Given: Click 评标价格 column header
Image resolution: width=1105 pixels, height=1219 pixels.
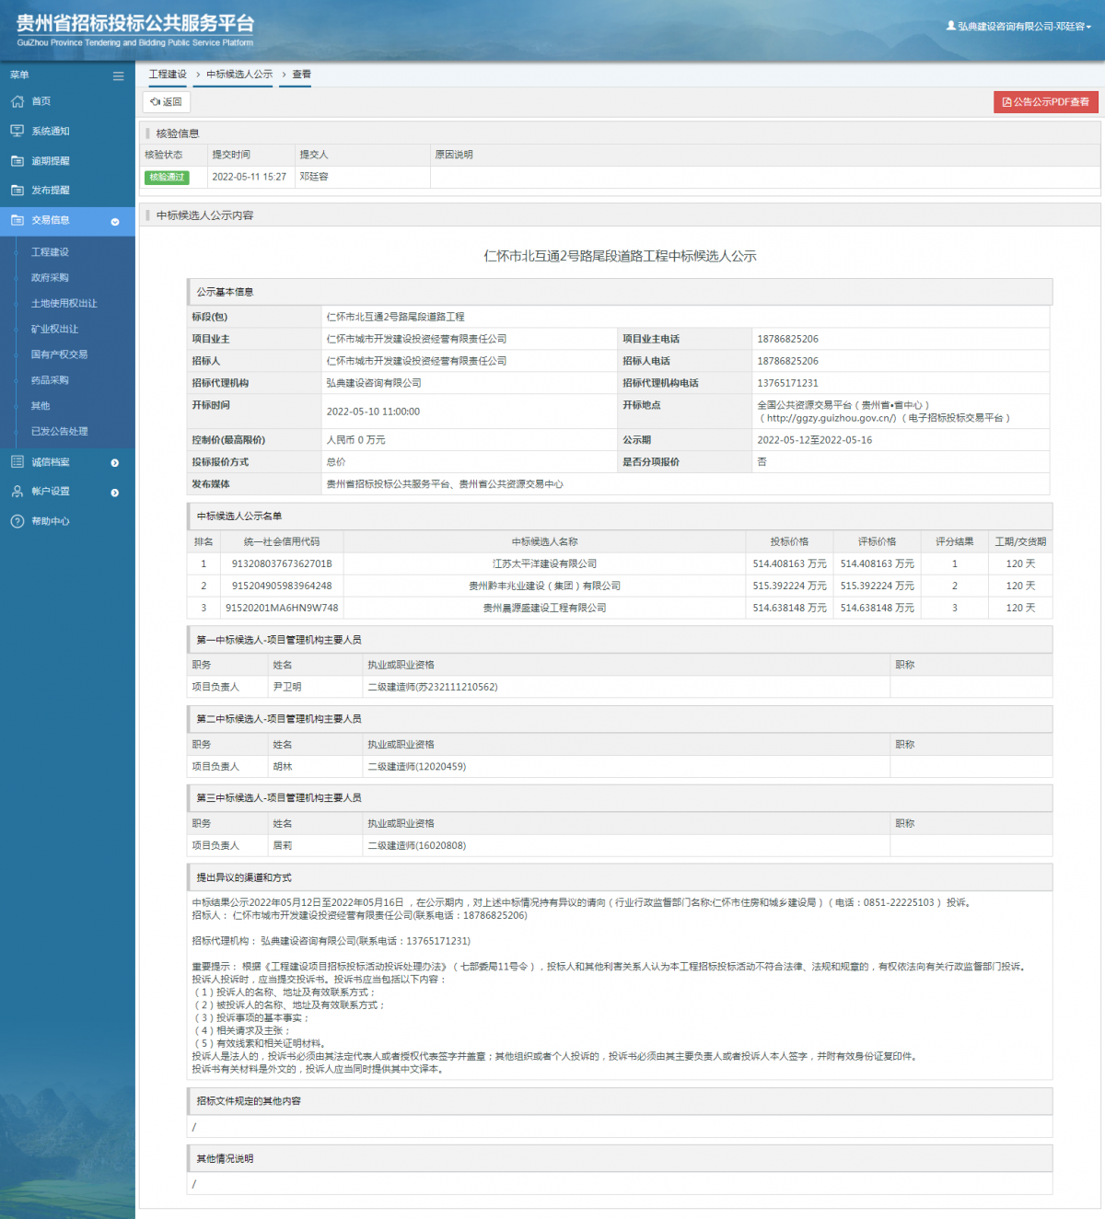Looking at the screenshot, I should tap(877, 541).
